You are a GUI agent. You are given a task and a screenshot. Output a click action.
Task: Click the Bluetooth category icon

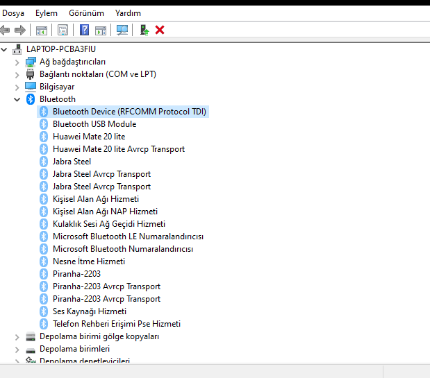point(31,99)
